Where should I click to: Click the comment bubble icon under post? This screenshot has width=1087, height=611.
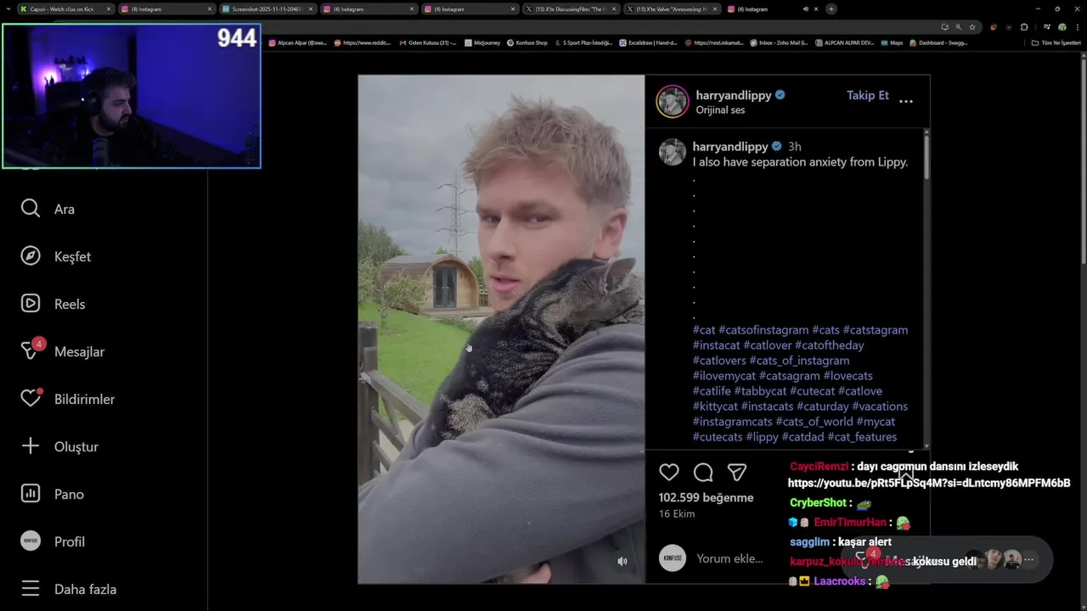703,473
